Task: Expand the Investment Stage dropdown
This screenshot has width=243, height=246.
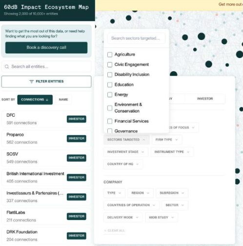Action: [126, 152]
